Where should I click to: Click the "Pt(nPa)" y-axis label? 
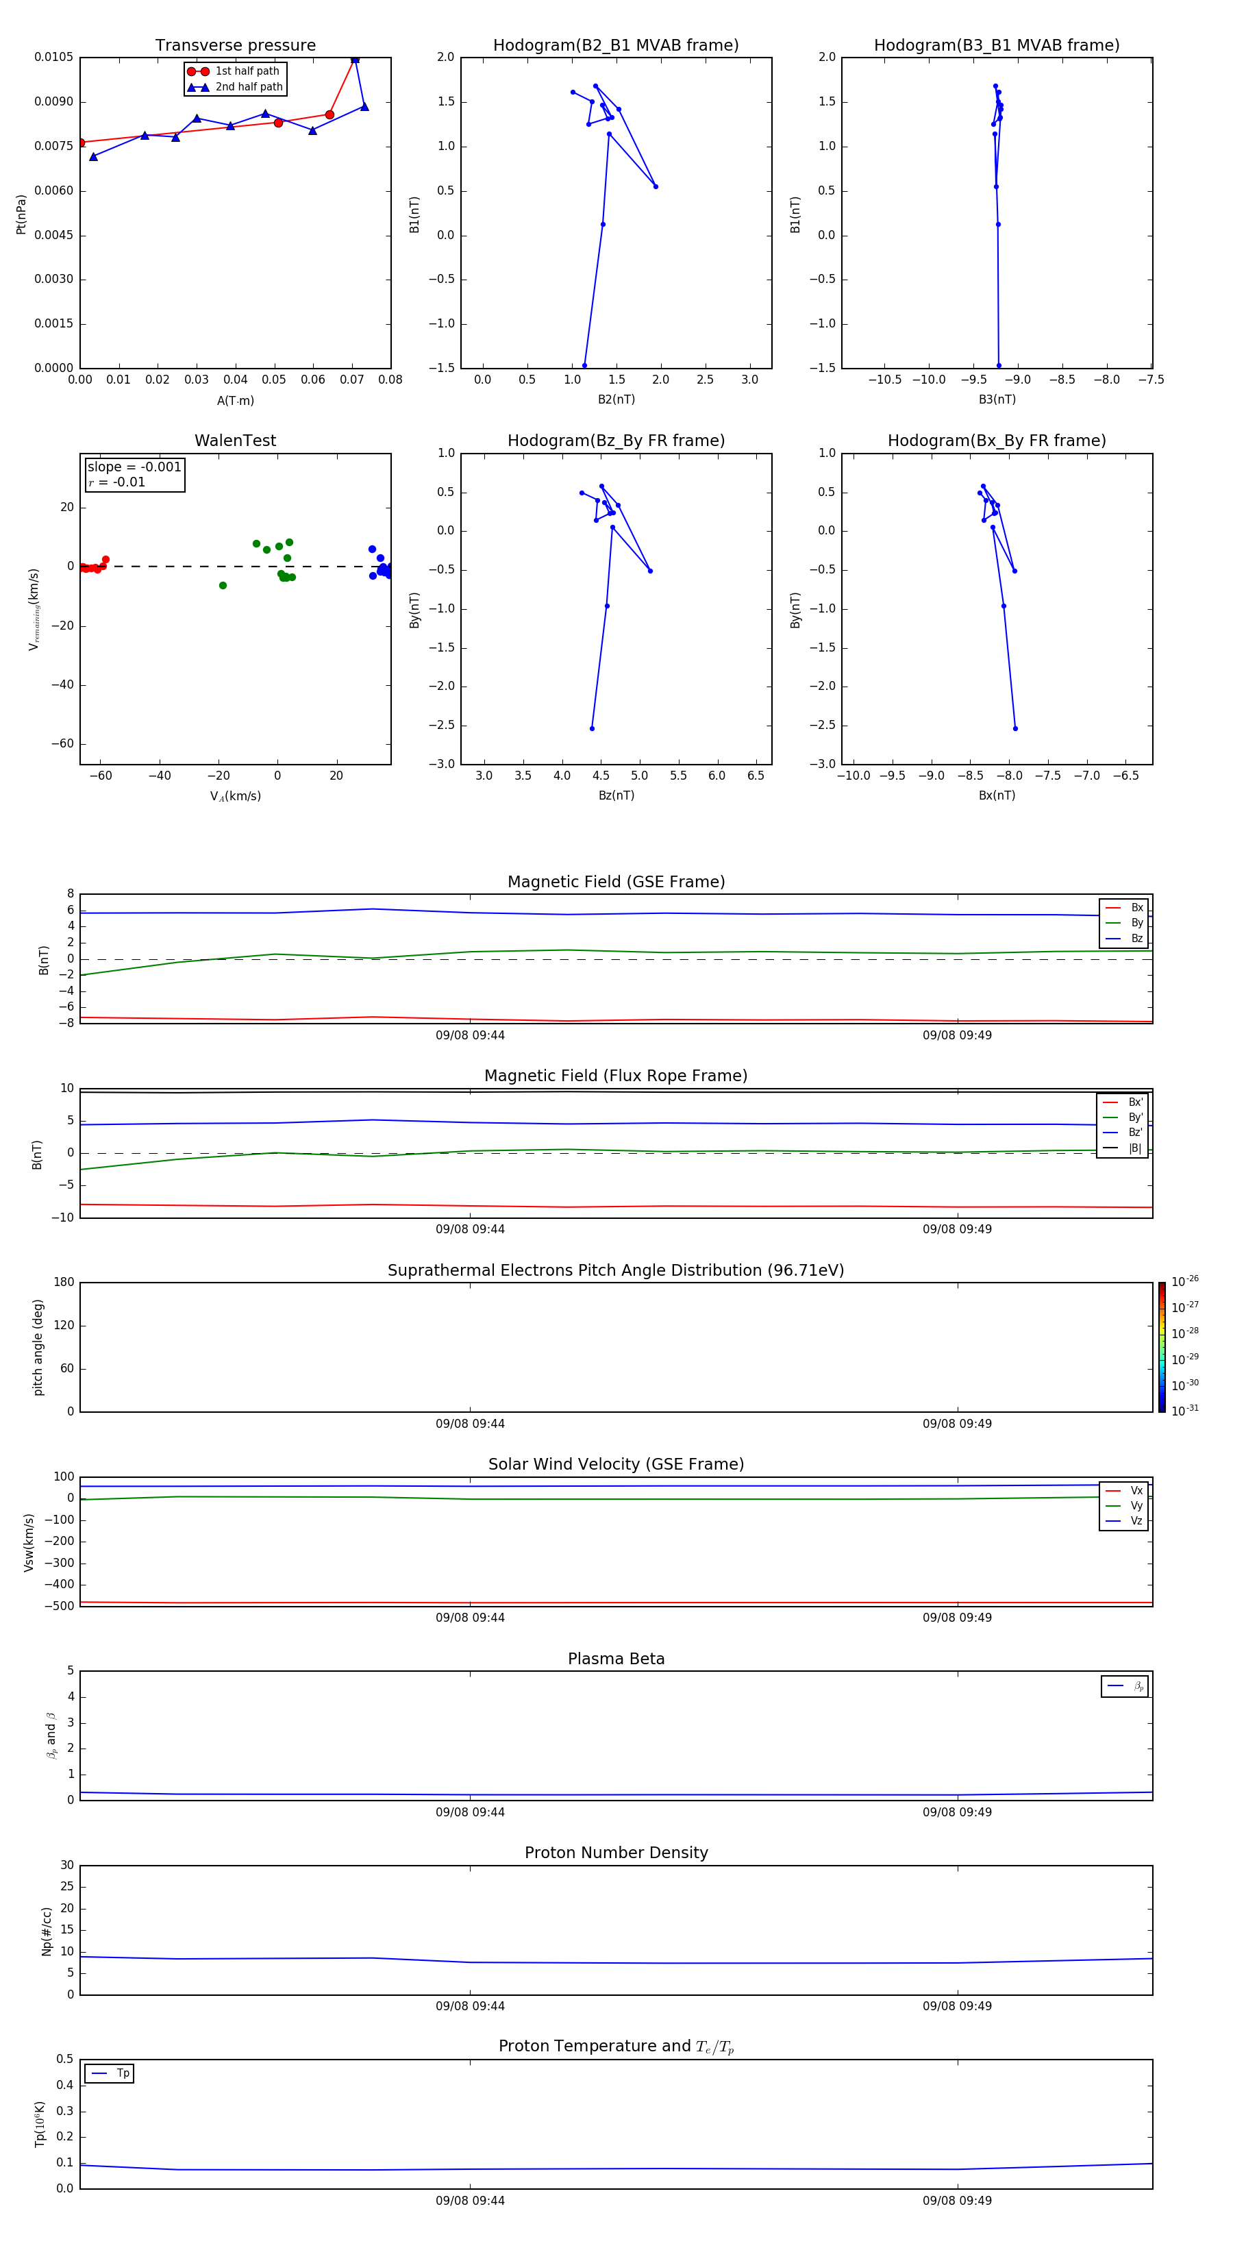click(x=21, y=214)
